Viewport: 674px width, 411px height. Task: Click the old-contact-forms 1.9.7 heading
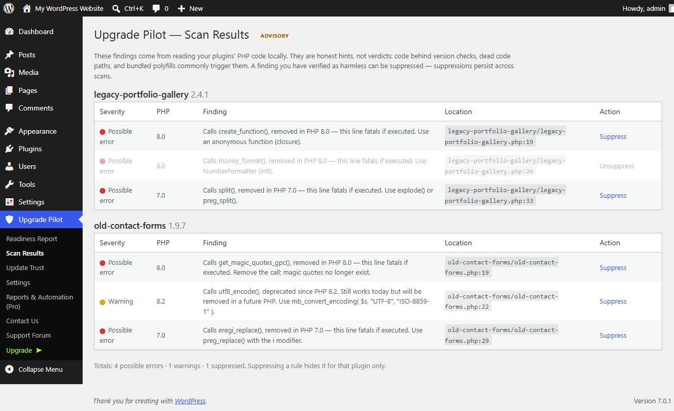(x=140, y=226)
